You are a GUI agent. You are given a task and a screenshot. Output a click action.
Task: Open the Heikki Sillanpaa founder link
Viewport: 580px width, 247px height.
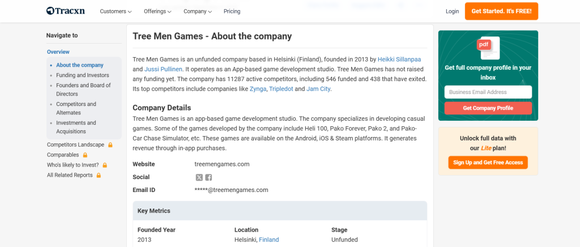pyautogui.click(x=399, y=59)
